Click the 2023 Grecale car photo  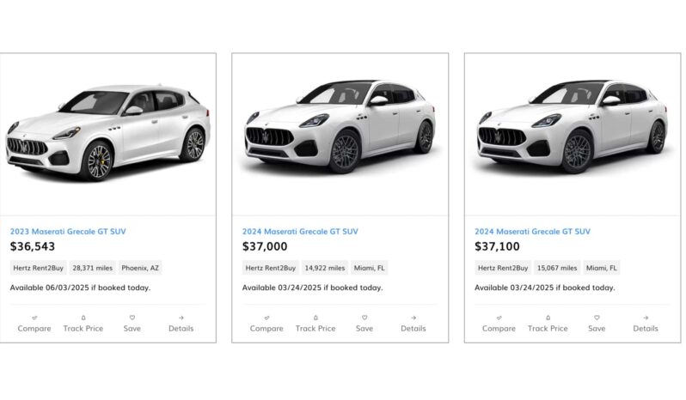pyautogui.click(x=107, y=135)
